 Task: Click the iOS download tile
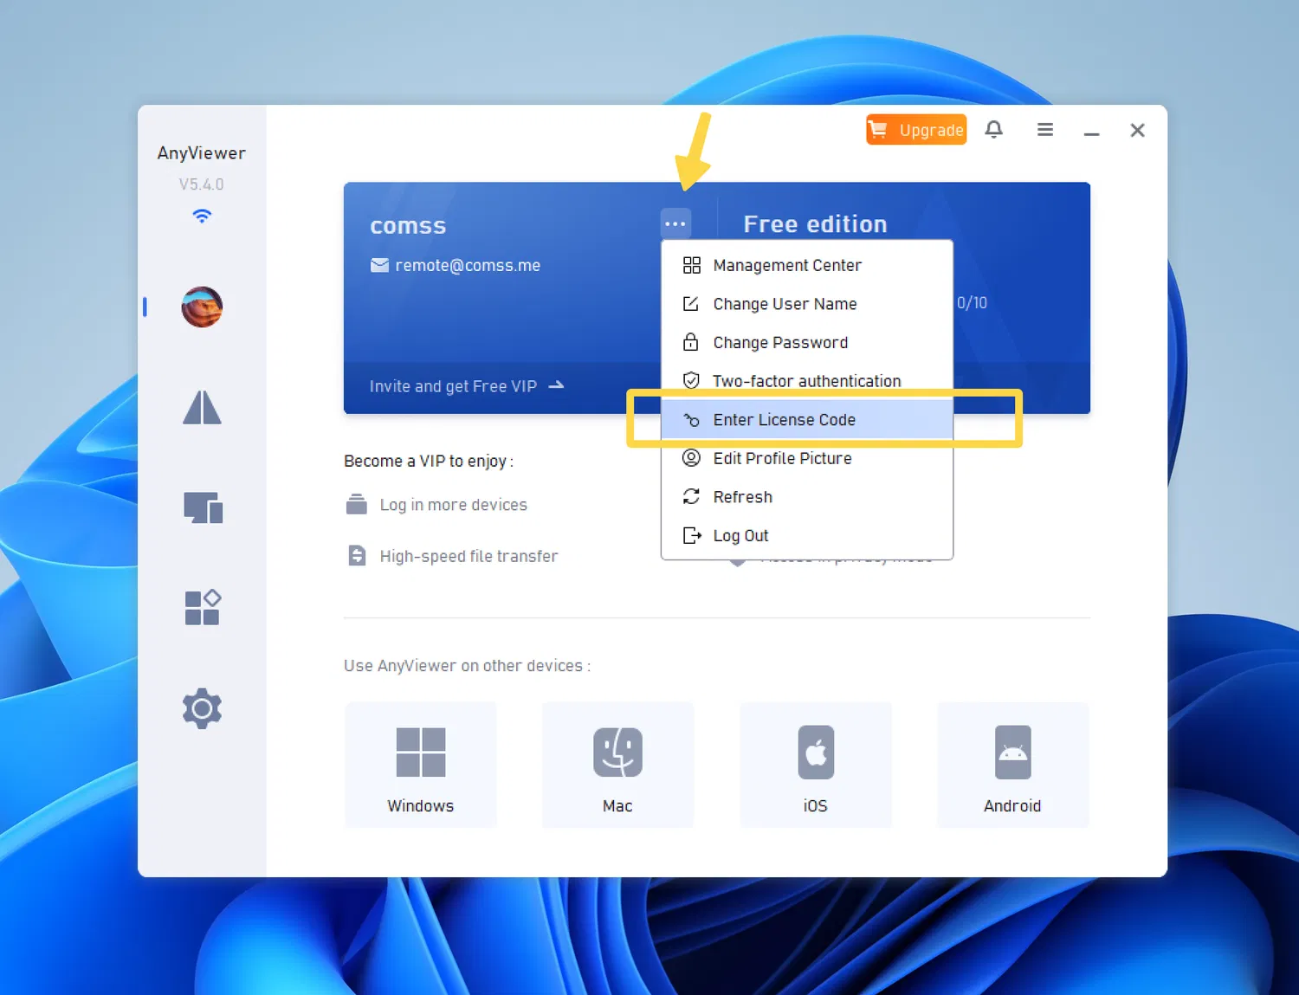pos(816,766)
